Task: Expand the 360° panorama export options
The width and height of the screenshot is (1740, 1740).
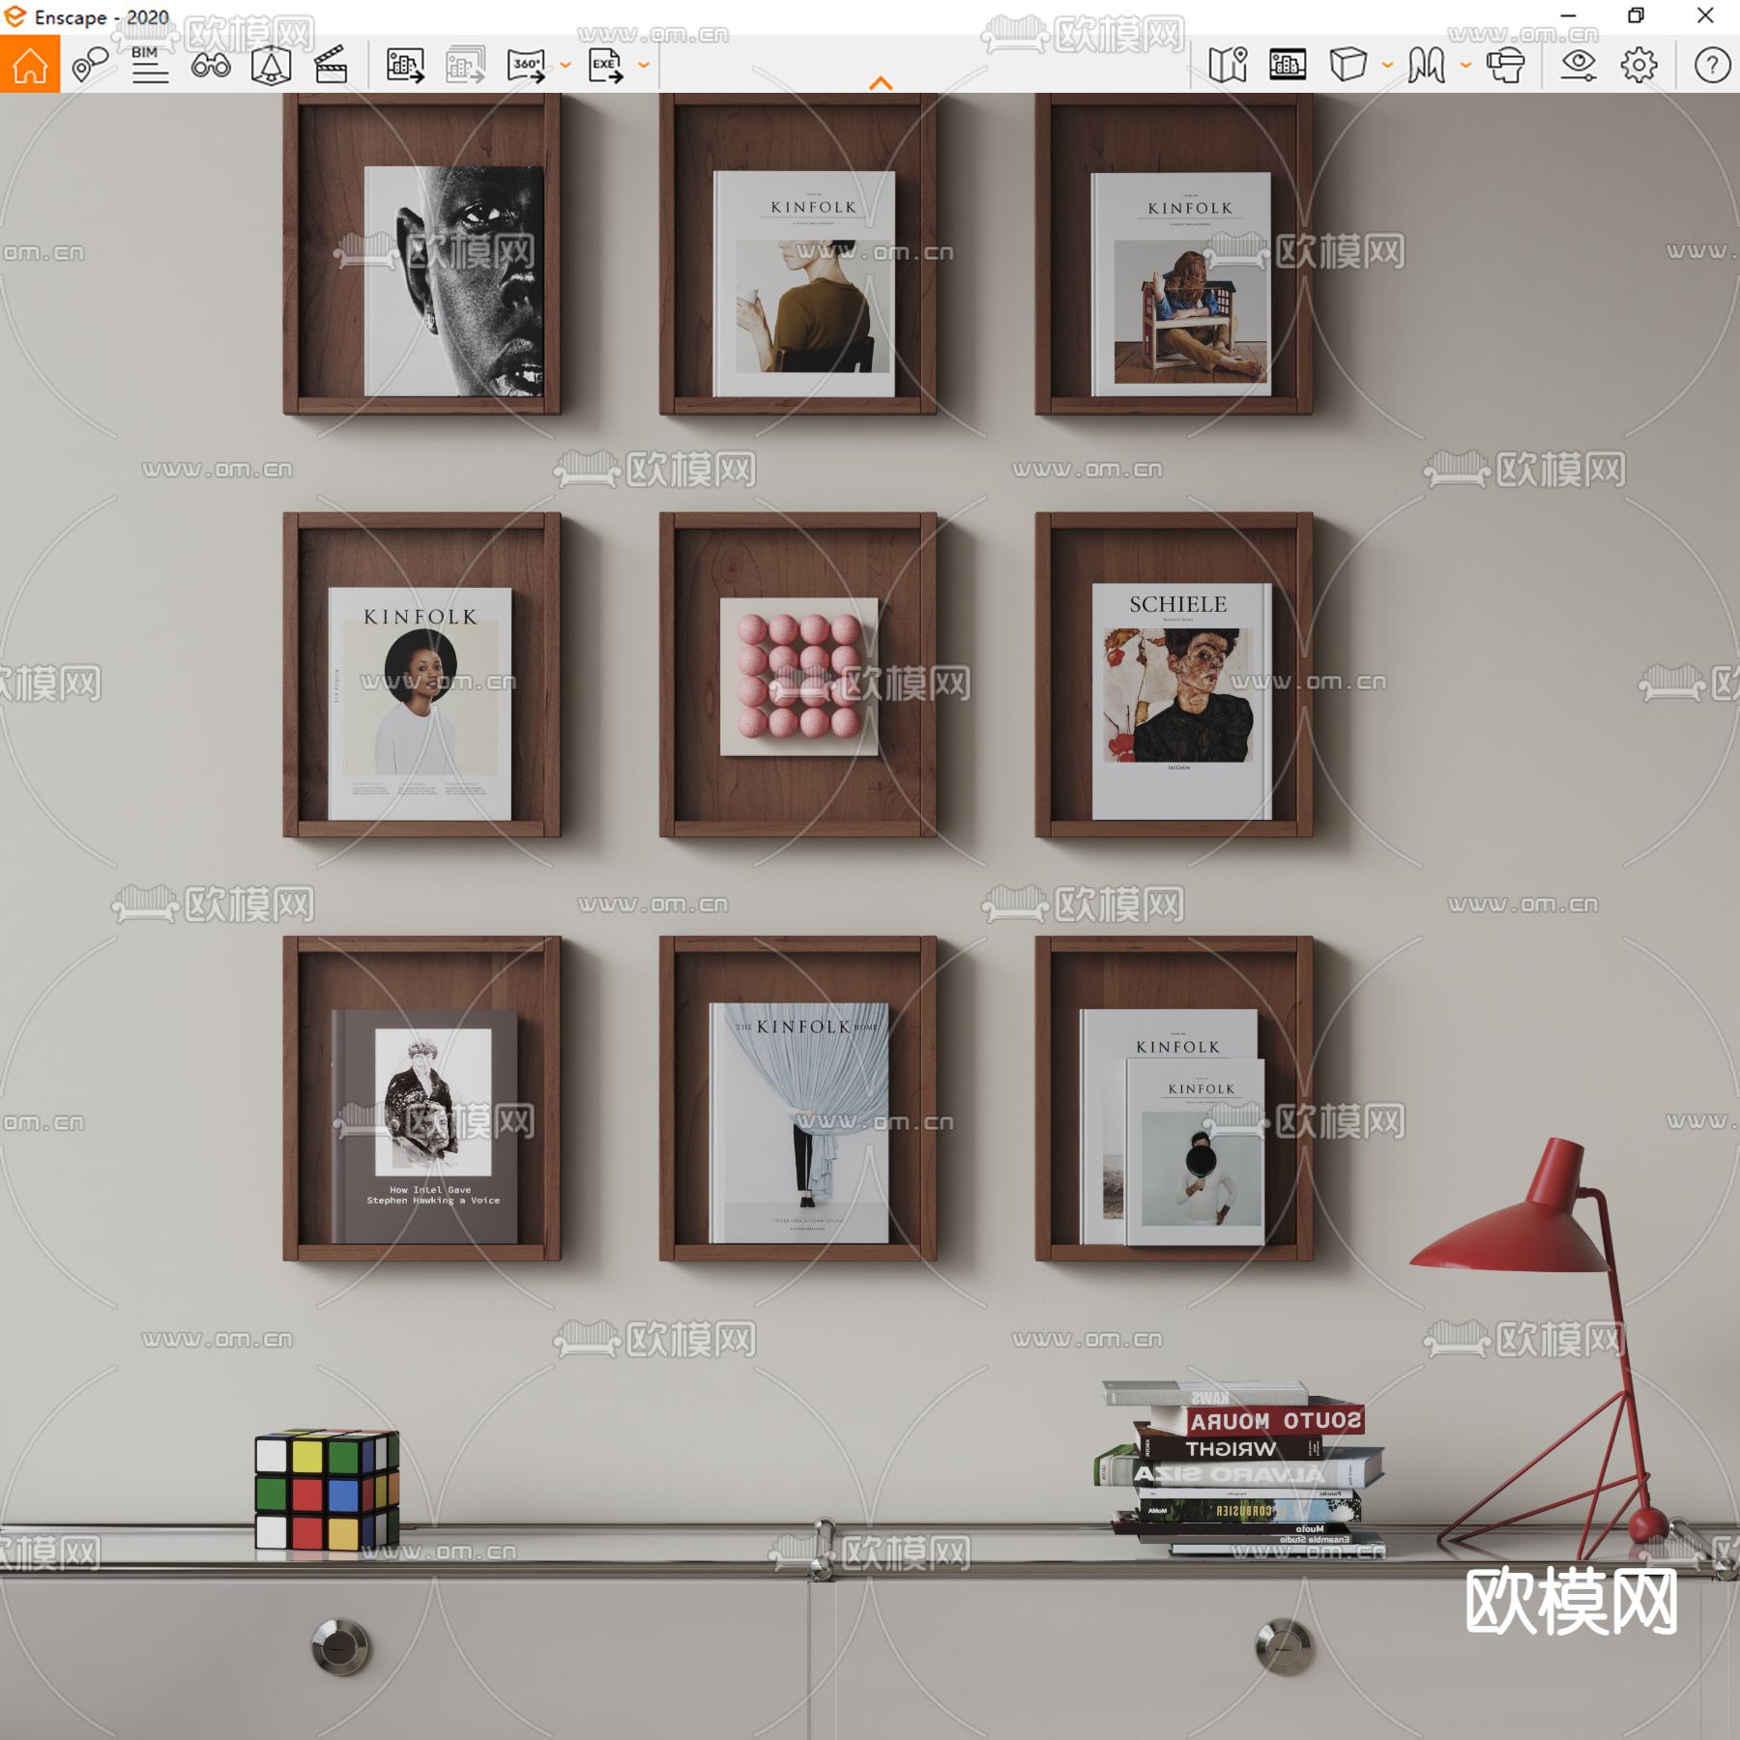Action: [565, 66]
